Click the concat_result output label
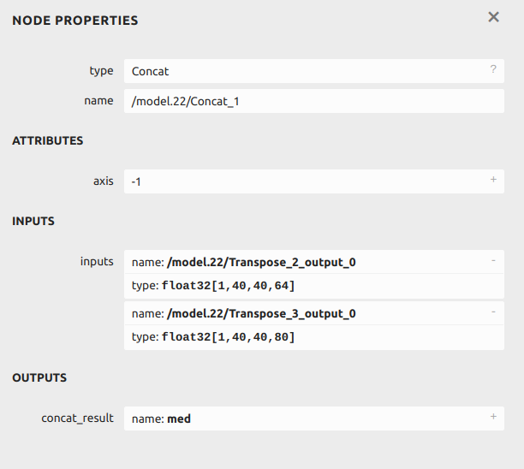 tap(77, 418)
